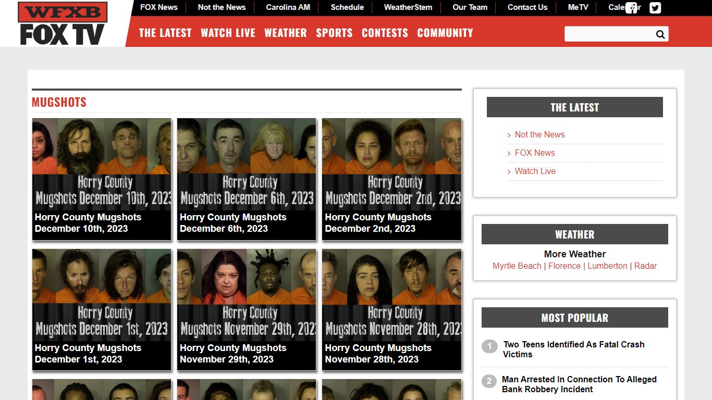Open Not the News in the top bar
Viewport: 712px width, 400px height.
[222, 7]
